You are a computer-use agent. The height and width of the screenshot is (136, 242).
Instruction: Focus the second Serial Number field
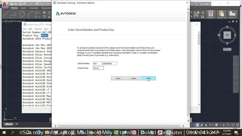click(x=110, y=63)
